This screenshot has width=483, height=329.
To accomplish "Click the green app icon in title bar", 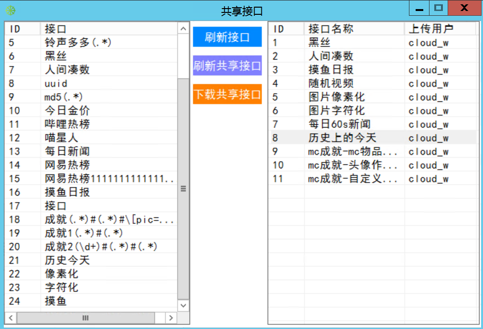I will tap(10, 10).
